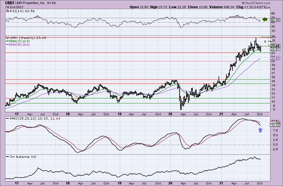Click the RSI 90 axis level label
283x186 pixels.
point(273,13)
